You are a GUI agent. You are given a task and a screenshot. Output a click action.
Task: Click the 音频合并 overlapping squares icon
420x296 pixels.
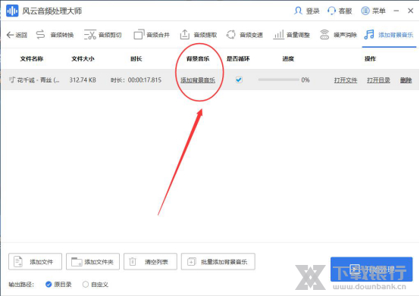click(139, 35)
